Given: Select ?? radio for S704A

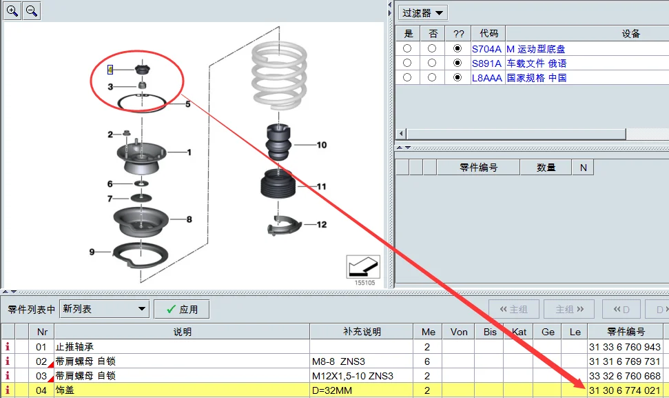Looking at the screenshot, I should coord(457,48).
